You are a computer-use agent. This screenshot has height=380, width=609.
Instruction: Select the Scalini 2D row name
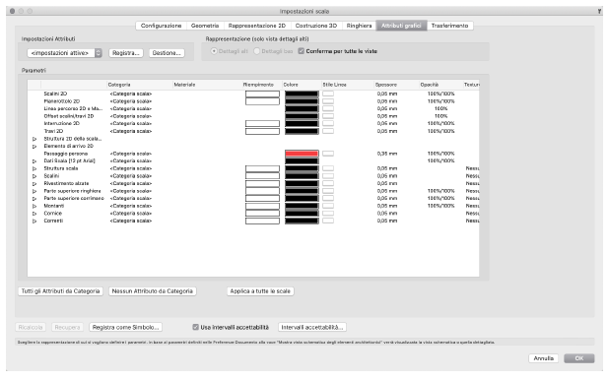coord(55,94)
